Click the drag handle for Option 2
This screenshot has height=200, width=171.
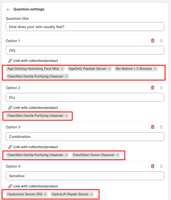[x=161, y=88]
